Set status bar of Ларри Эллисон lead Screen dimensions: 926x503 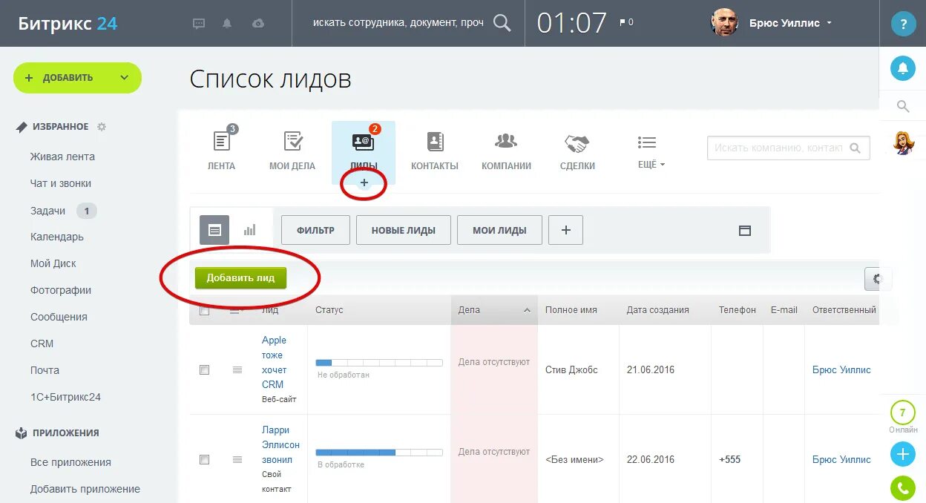pos(379,452)
